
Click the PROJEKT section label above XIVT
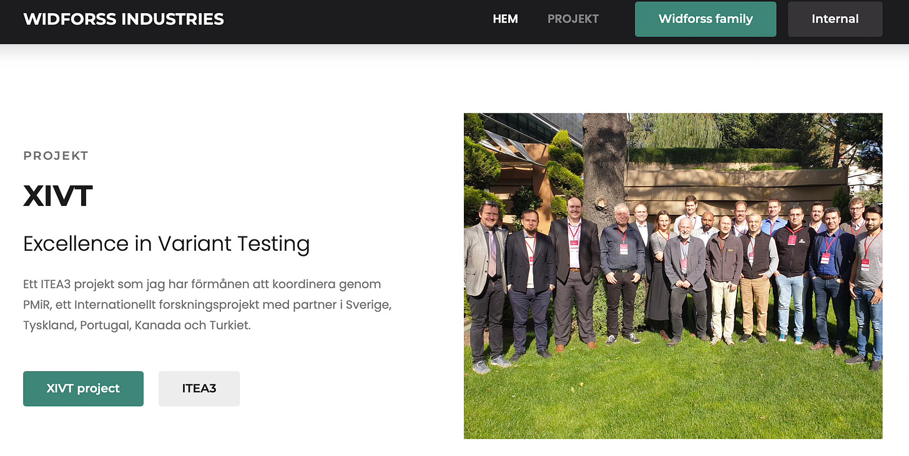56,156
